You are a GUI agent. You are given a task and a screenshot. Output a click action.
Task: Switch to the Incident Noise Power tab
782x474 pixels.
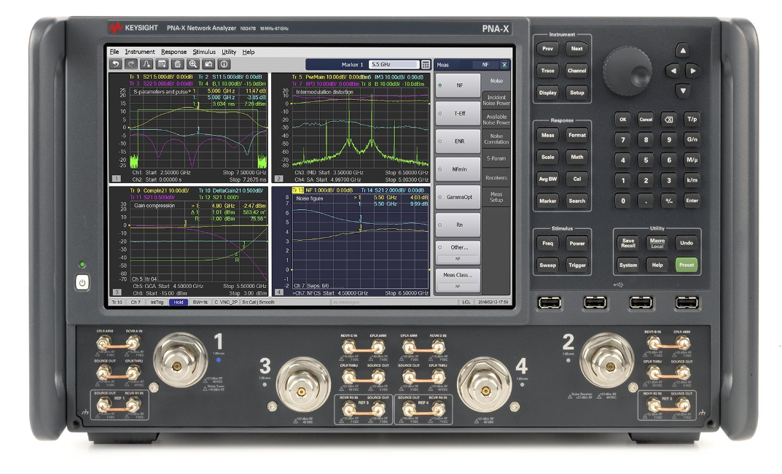click(496, 101)
